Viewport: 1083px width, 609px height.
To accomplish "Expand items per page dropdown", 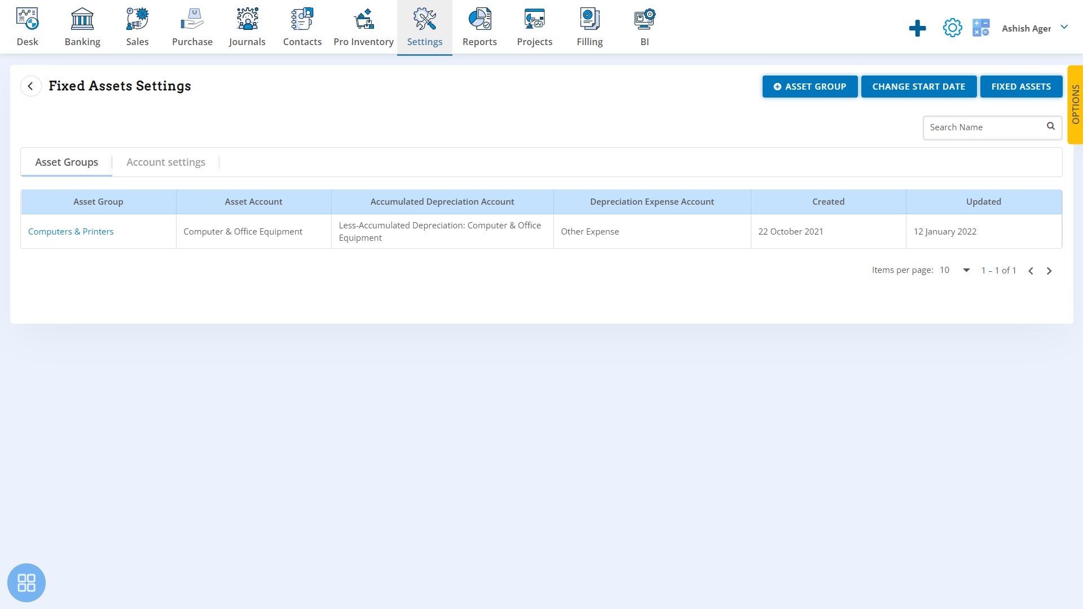I will (x=966, y=270).
